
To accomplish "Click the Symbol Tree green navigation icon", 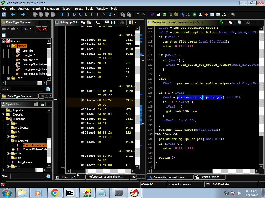I will [x=42, y=104].
